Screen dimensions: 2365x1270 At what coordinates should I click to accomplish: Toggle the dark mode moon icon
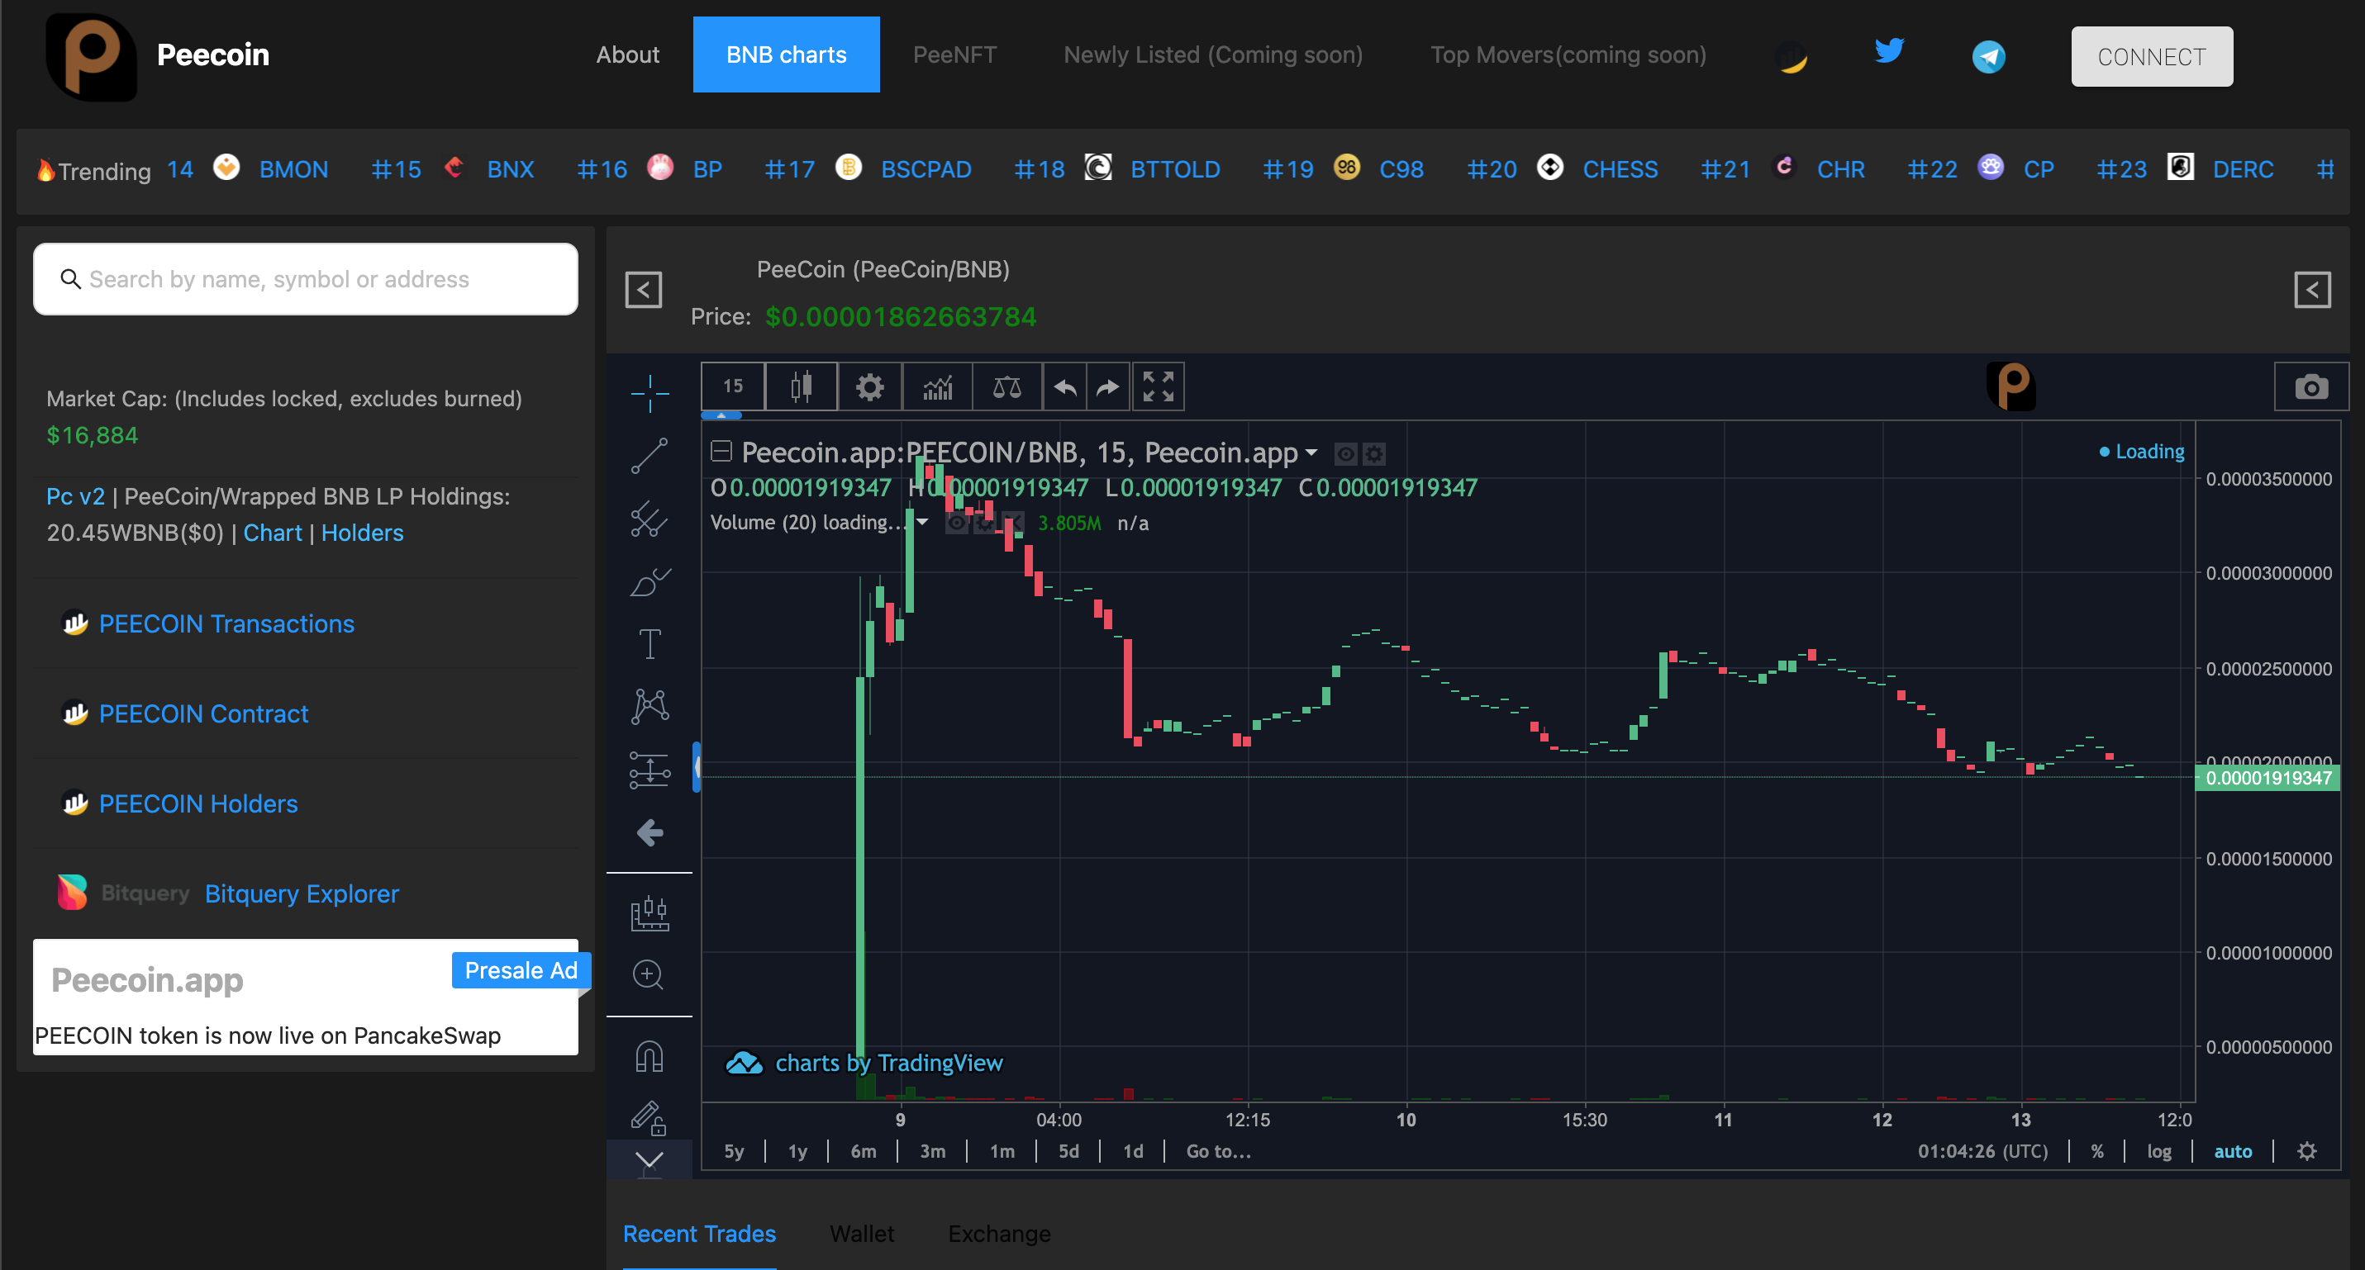tap(1790, 56)
